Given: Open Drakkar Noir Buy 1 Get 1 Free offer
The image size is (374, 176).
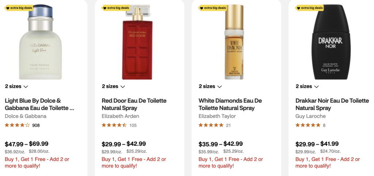Looking at the screenshot, I should click(x=328, y=163).
